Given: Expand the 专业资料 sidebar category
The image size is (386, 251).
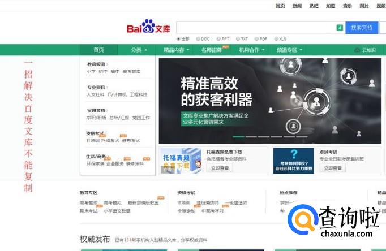Looking at the screenshot, I should (97, 87).
